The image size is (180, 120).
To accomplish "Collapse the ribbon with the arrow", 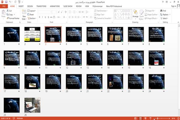I will [x=178, y=22].
